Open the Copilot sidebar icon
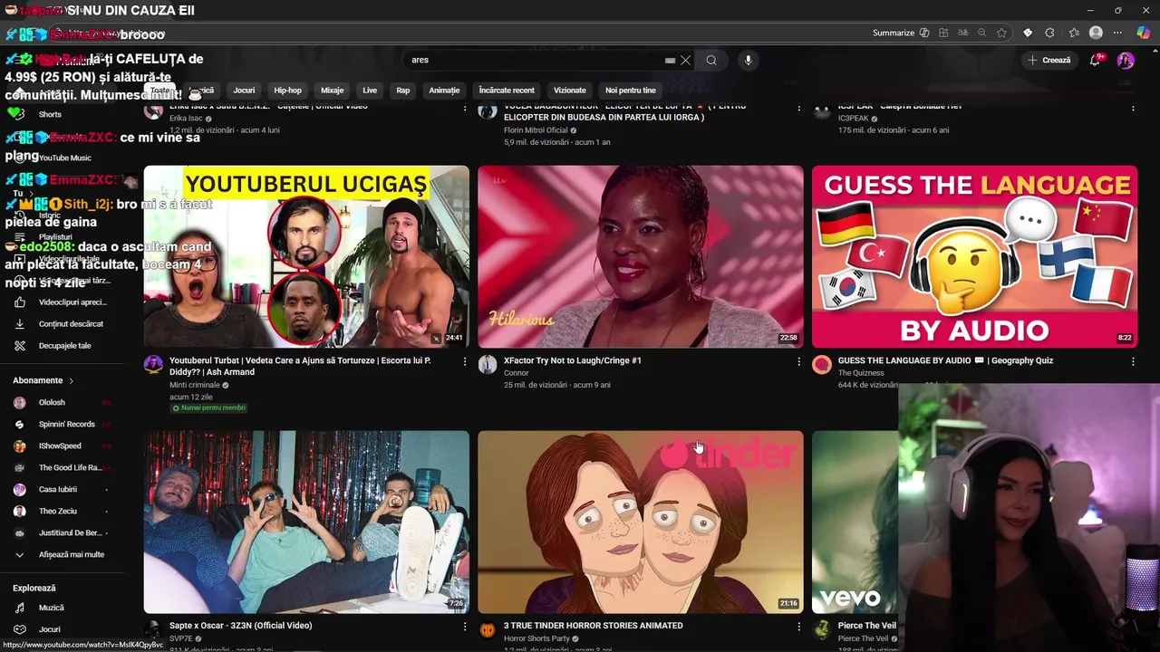 [1143, 33]
